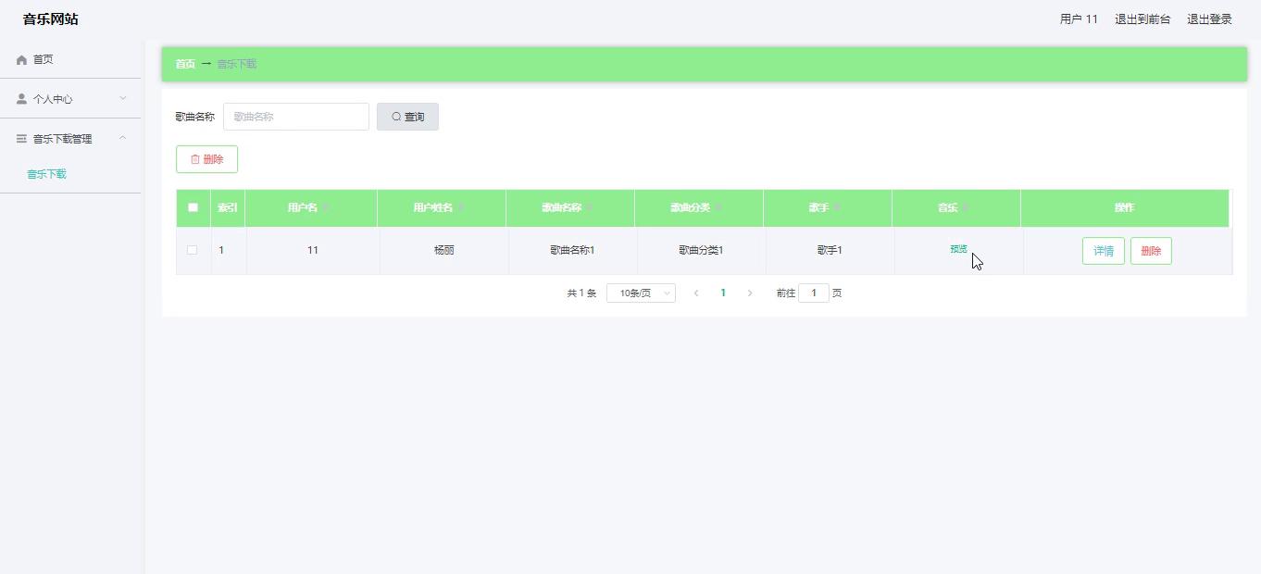Click the magnifier icon on 查询 button
The height and width of the screenshot is (574, 1261).
pos(396,117)
